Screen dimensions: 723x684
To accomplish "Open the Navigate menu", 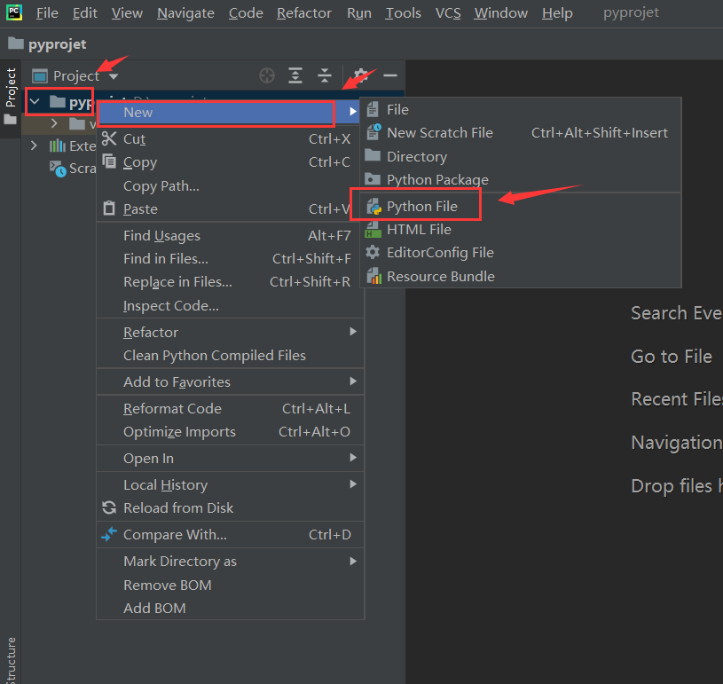I will [185, 13].
